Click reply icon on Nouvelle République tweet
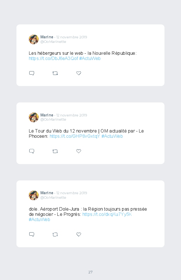 [x=32, y=73]
